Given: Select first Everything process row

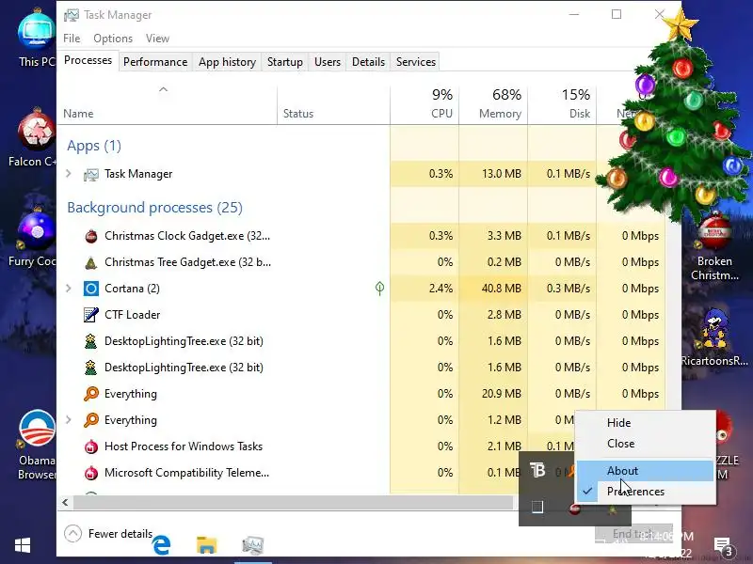Looking at the screenshot, I should click(361, 394).
